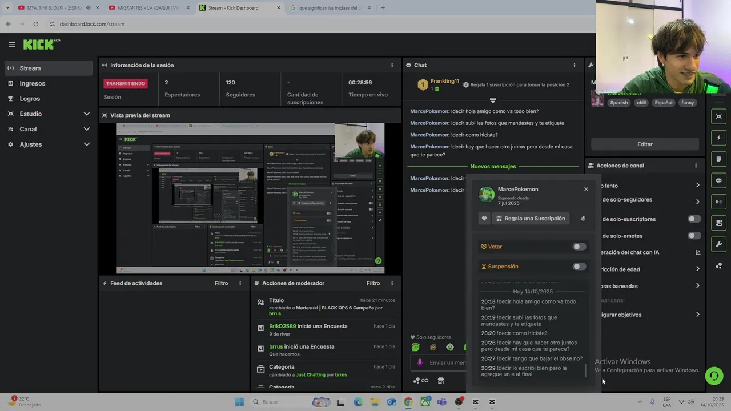Click the browser back arrow

pyautogui.click(x=8, y=24)
